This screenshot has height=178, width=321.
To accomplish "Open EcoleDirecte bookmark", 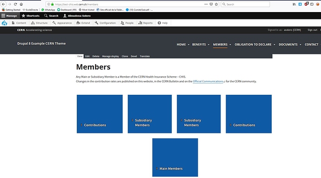I will coord(30,10).
